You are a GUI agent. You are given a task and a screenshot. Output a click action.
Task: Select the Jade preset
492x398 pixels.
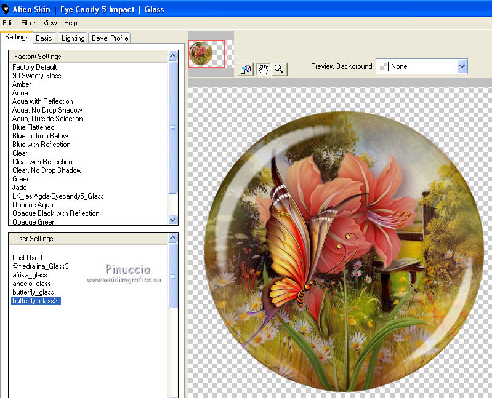[20, 188]
